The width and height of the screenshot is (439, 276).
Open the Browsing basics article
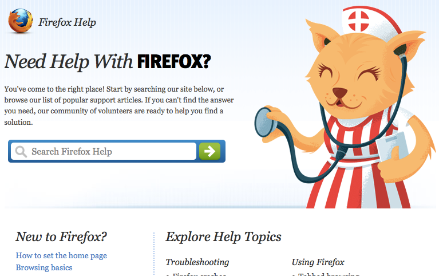(44, 267)
